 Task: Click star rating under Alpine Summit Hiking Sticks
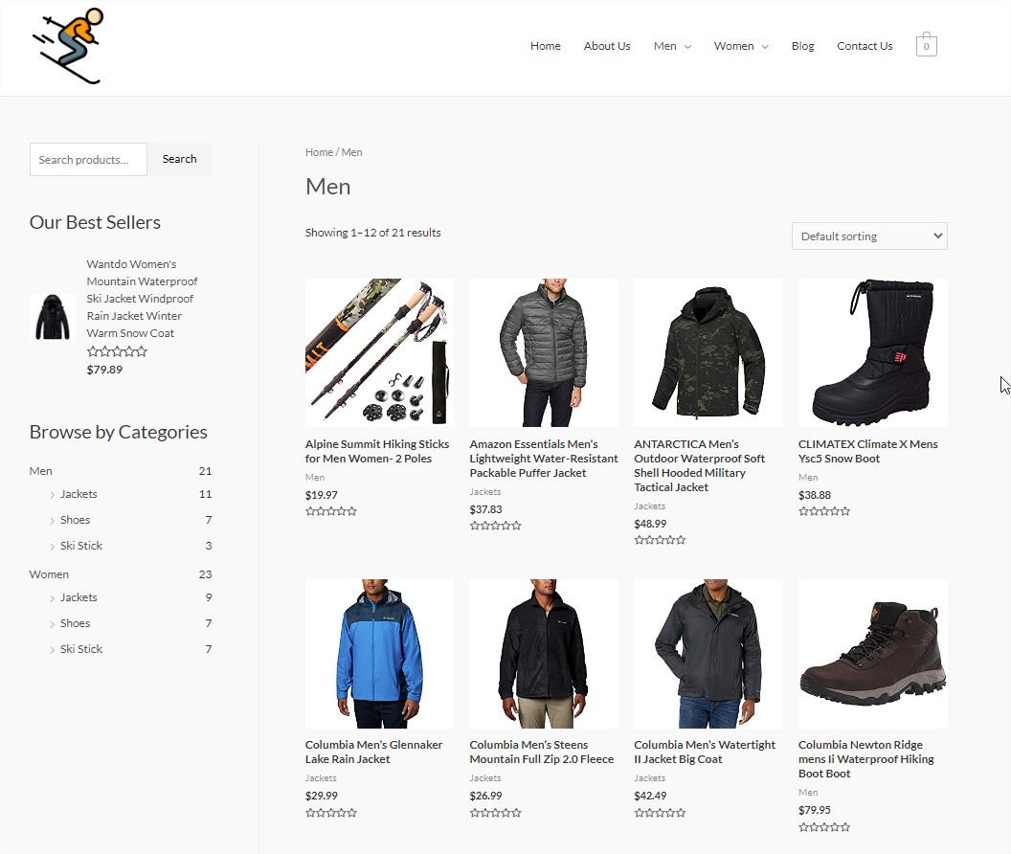[330, 511]
